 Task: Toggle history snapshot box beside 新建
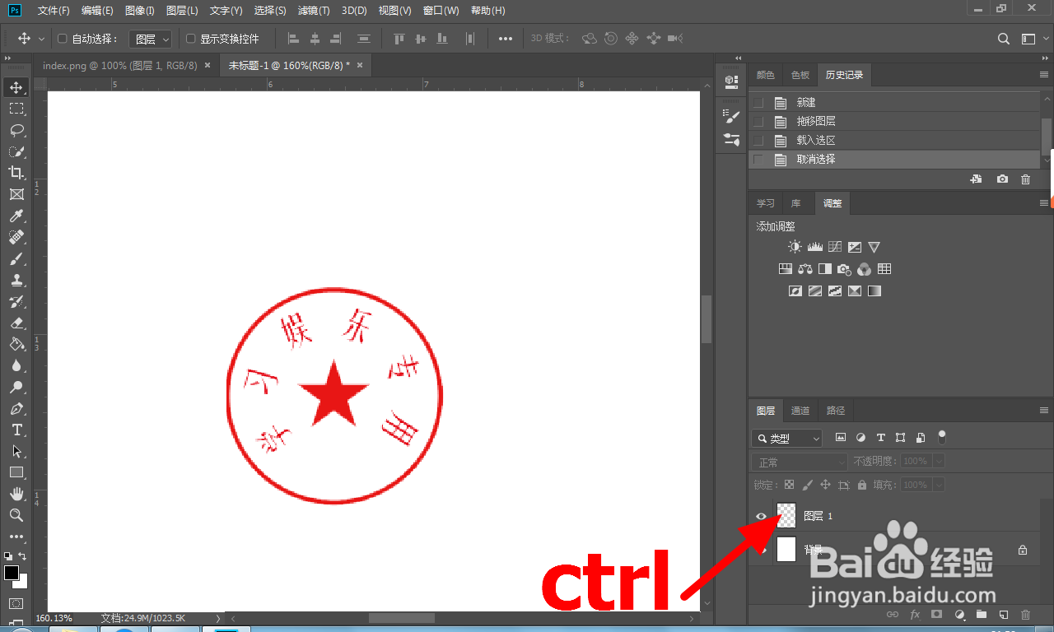[x=758, y=103]
